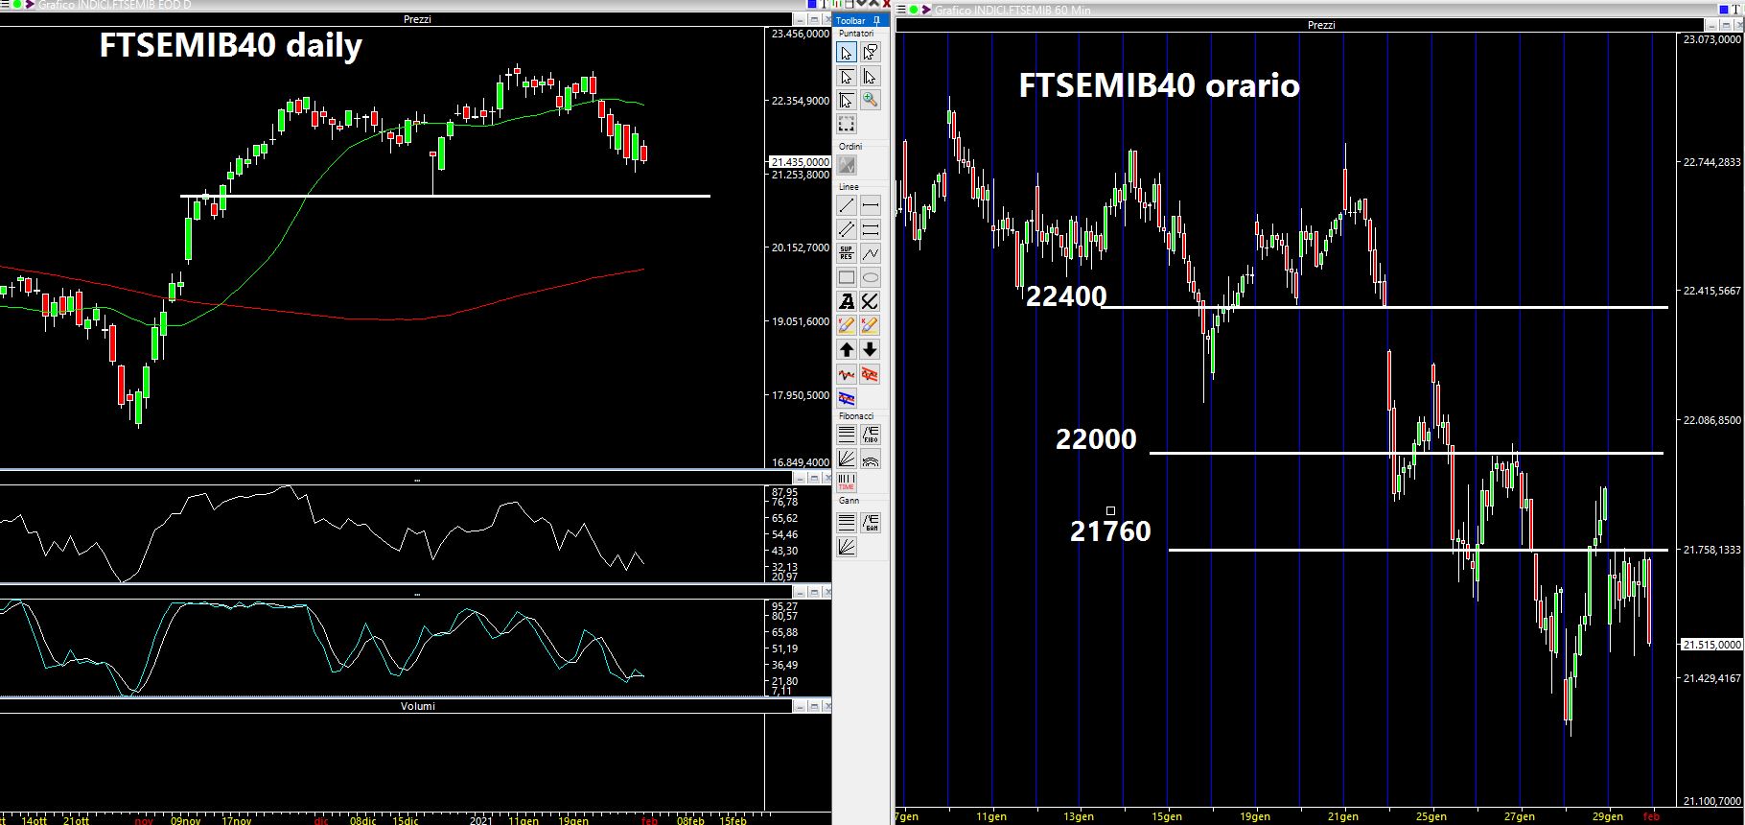Select the Fibonacci FIBO retracement tool

point(870,435)
